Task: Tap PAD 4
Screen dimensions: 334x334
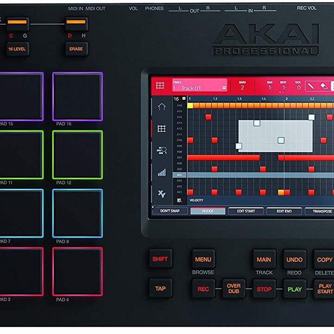Action: pyautogui.click(x=77, y=271)
